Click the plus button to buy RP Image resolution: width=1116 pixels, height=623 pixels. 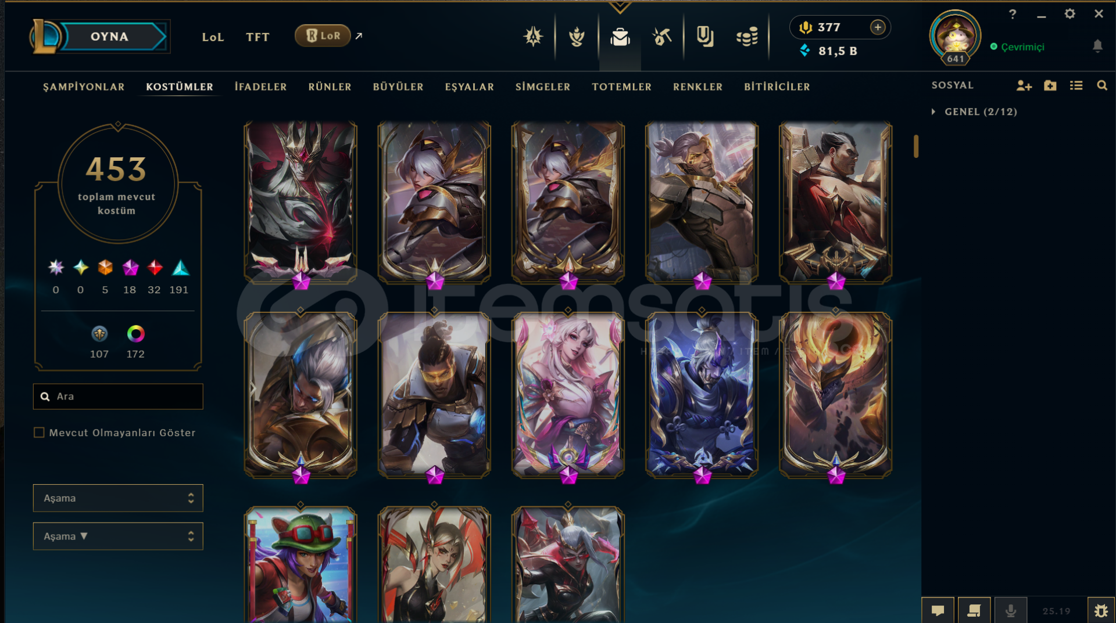[x=878, y=27]
